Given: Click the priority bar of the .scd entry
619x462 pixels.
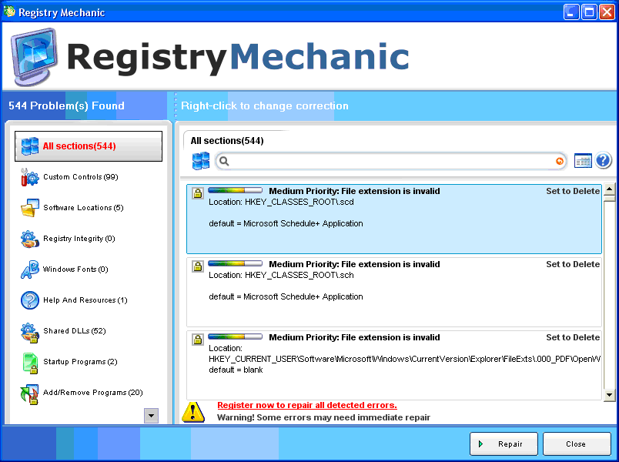Looking at the screenshot, I should click(x=236, y=190).
